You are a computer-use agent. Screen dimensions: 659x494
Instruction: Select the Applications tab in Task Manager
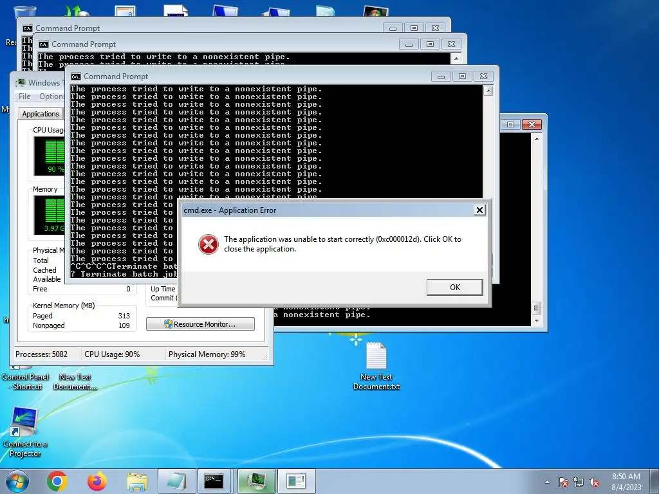coord(41,113)
